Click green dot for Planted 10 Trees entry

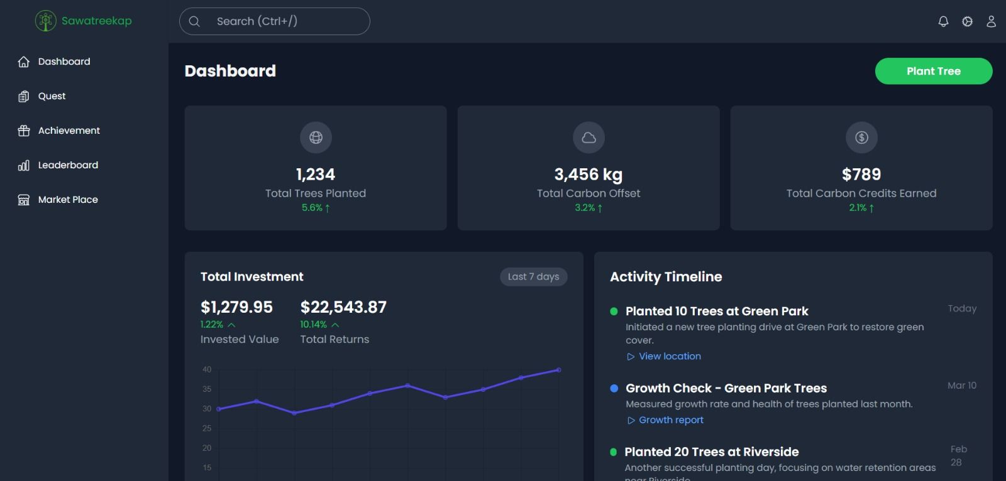coord(614,311)
